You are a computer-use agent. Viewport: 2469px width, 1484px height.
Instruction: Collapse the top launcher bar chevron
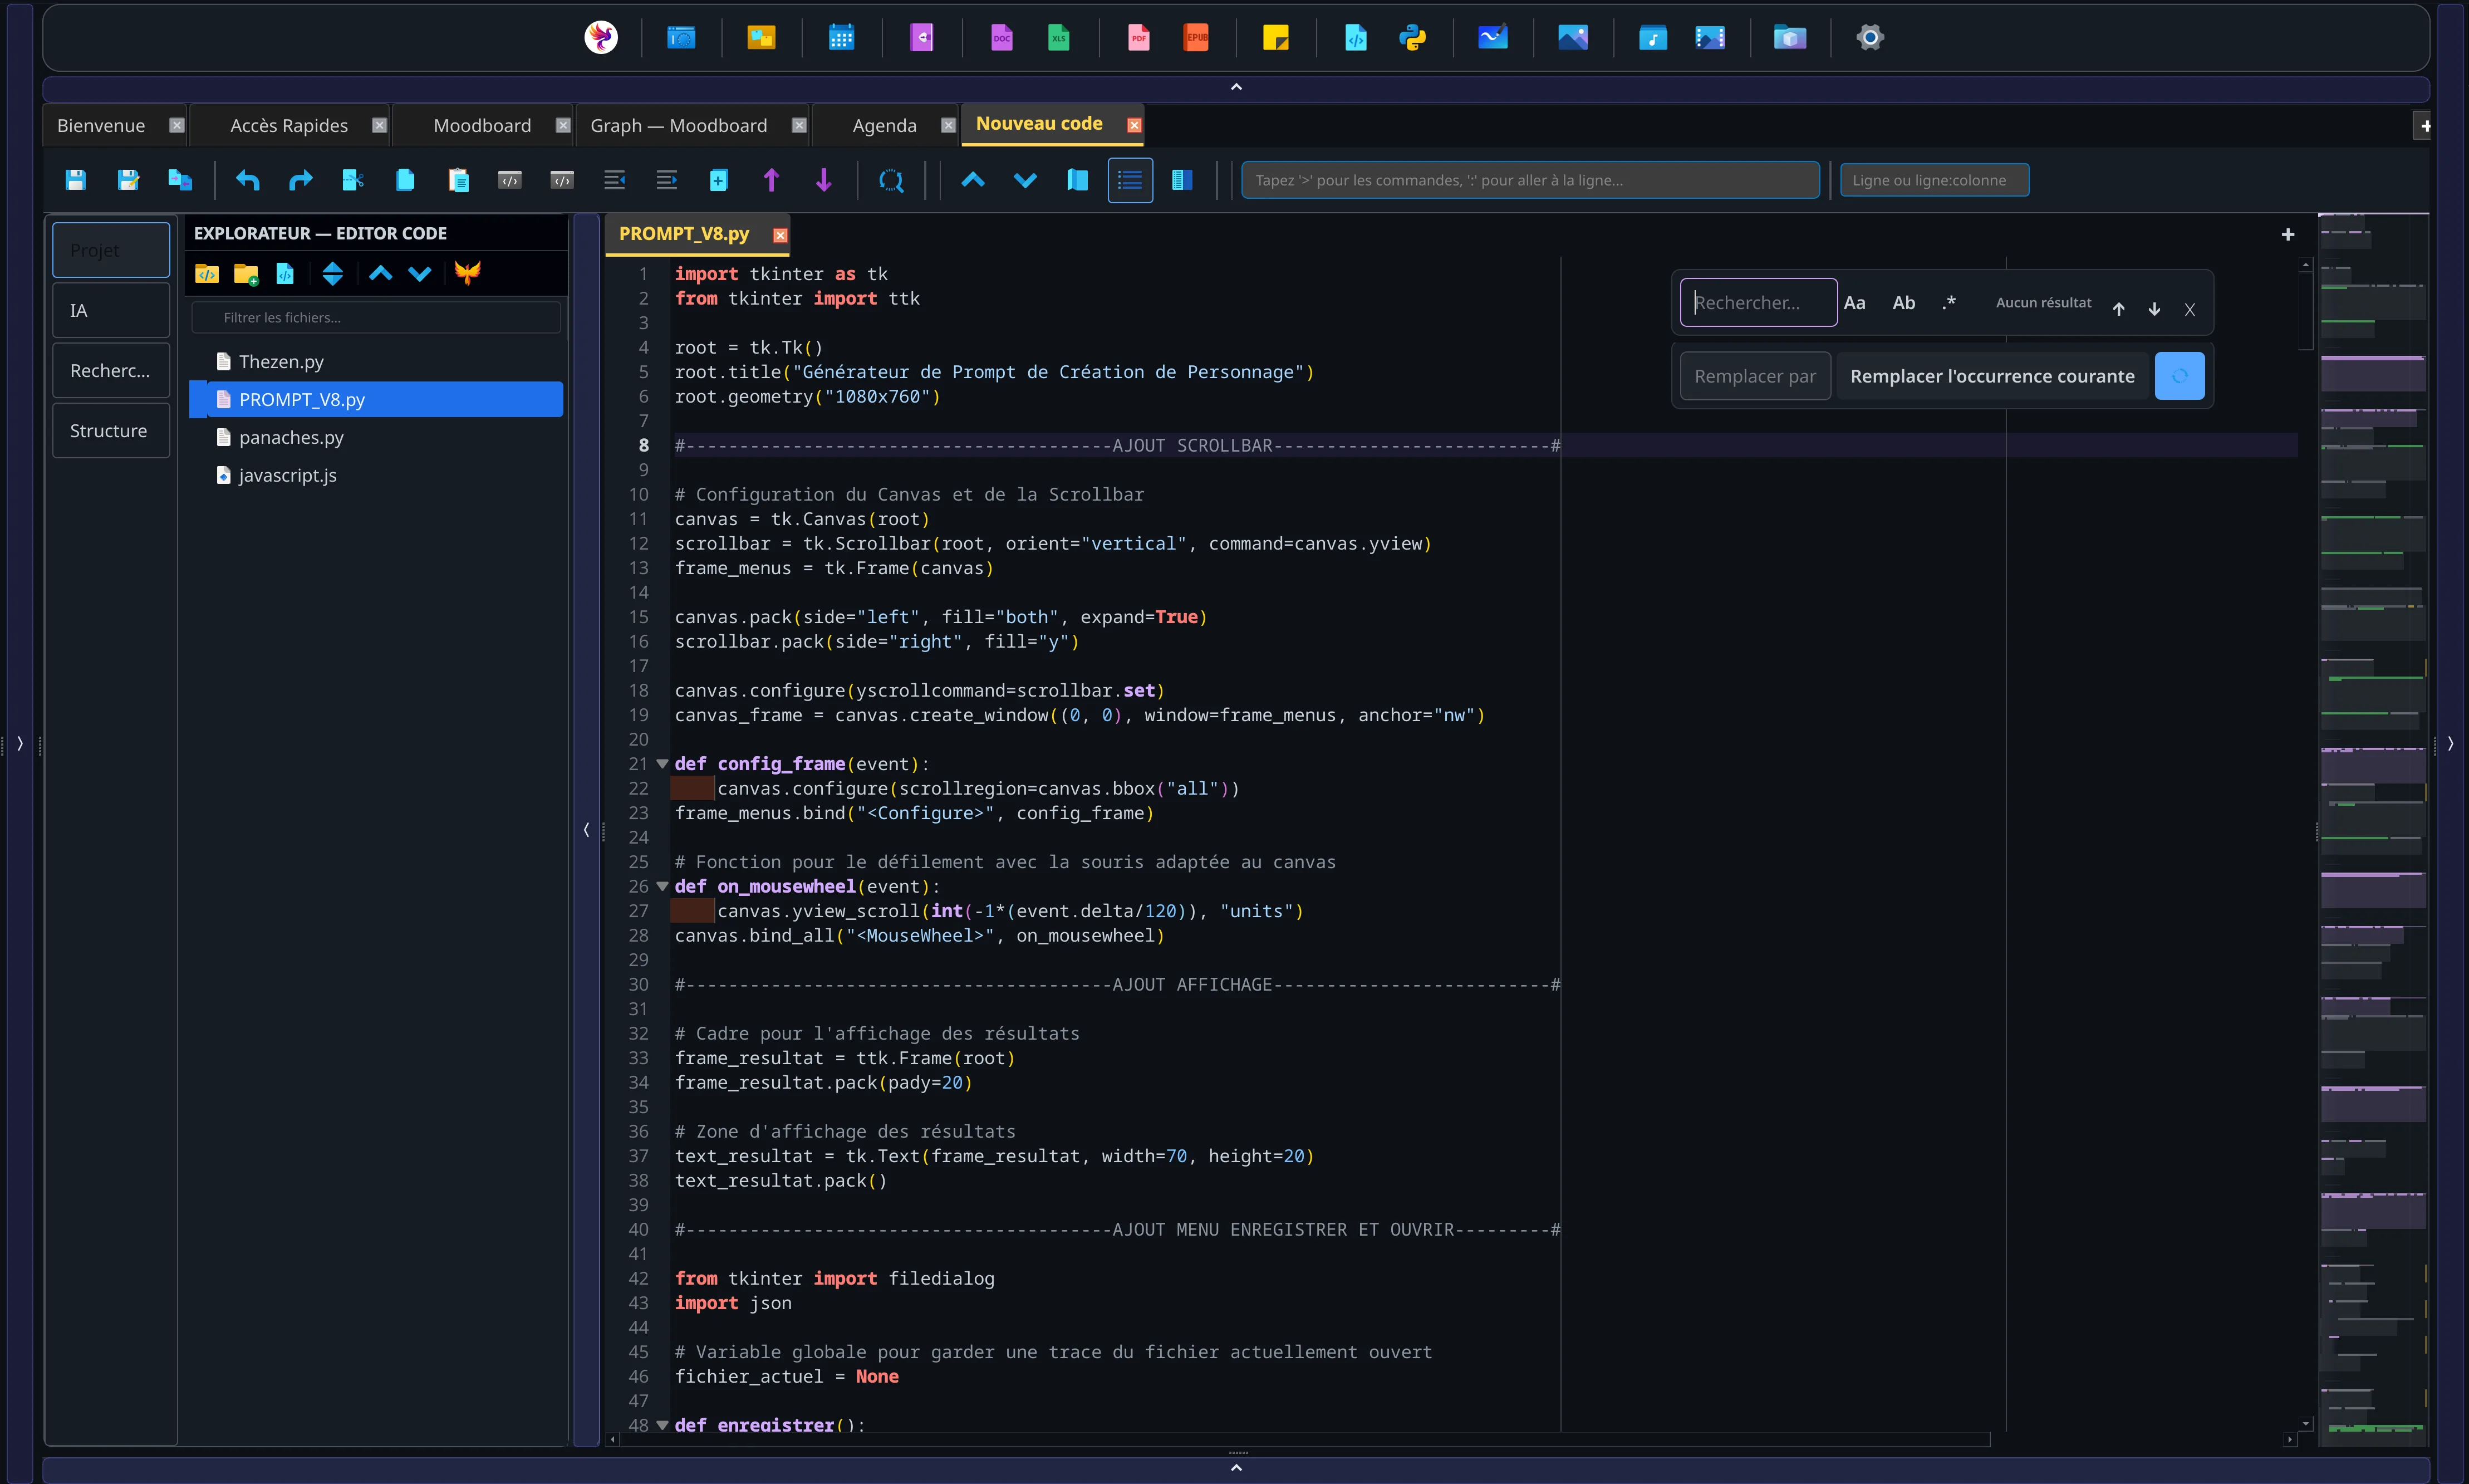click(1235, 87)
